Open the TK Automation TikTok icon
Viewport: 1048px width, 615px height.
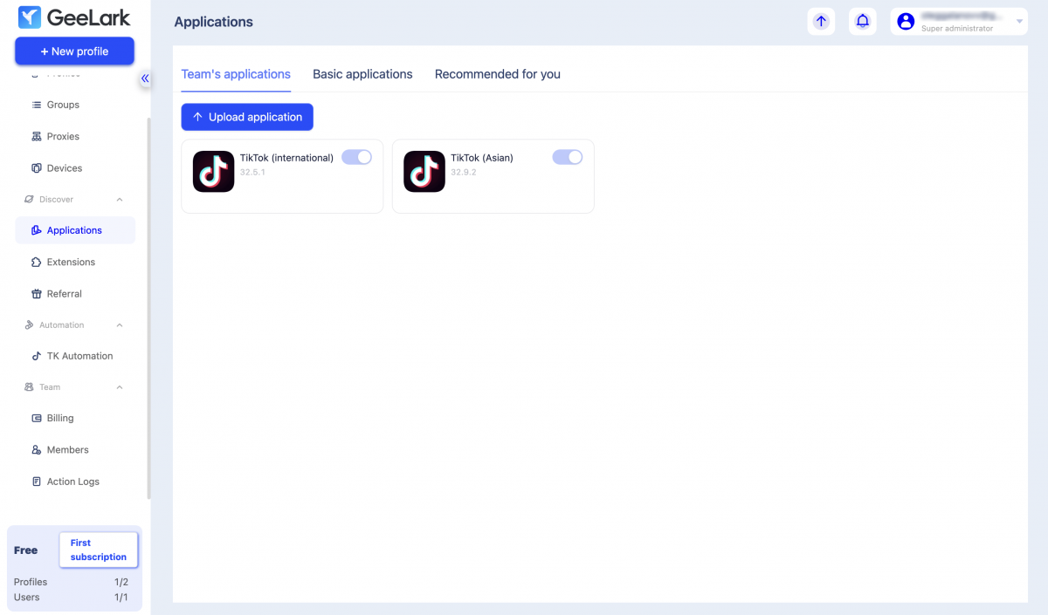point(37,356)
